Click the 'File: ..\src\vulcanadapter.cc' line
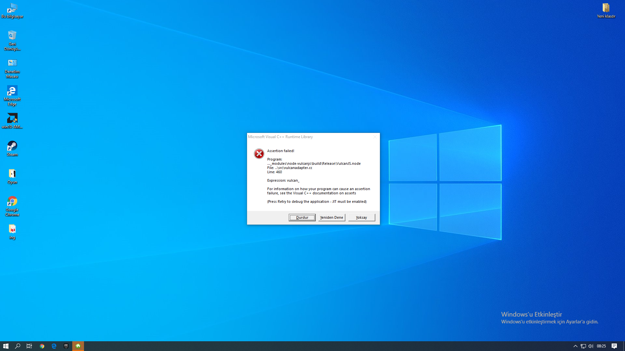The image size is (625, 351). [x=290, y=168]
